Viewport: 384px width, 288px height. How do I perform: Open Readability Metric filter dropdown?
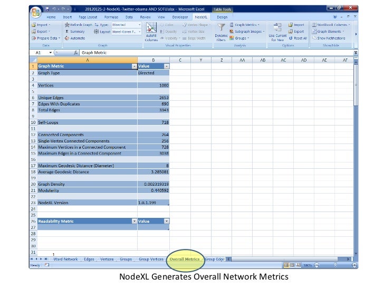(x=134, y=221)
